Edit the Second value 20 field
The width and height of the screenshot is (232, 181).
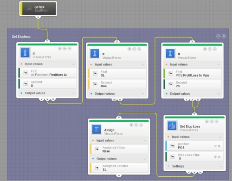pyautogui.click(x=193, y=84)
